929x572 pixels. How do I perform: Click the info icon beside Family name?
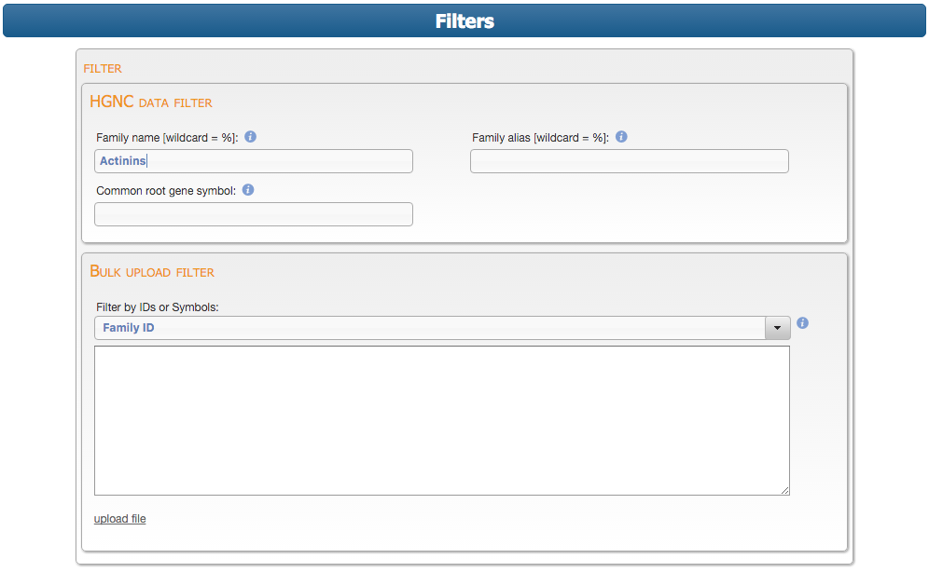250,137
